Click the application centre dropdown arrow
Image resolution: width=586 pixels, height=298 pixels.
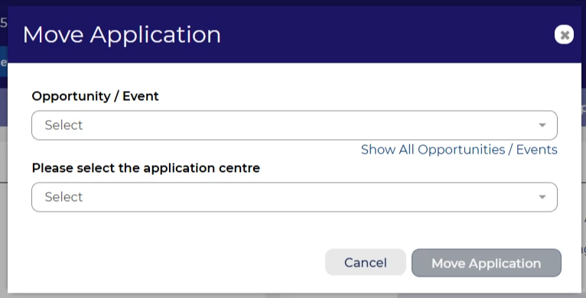542,197
